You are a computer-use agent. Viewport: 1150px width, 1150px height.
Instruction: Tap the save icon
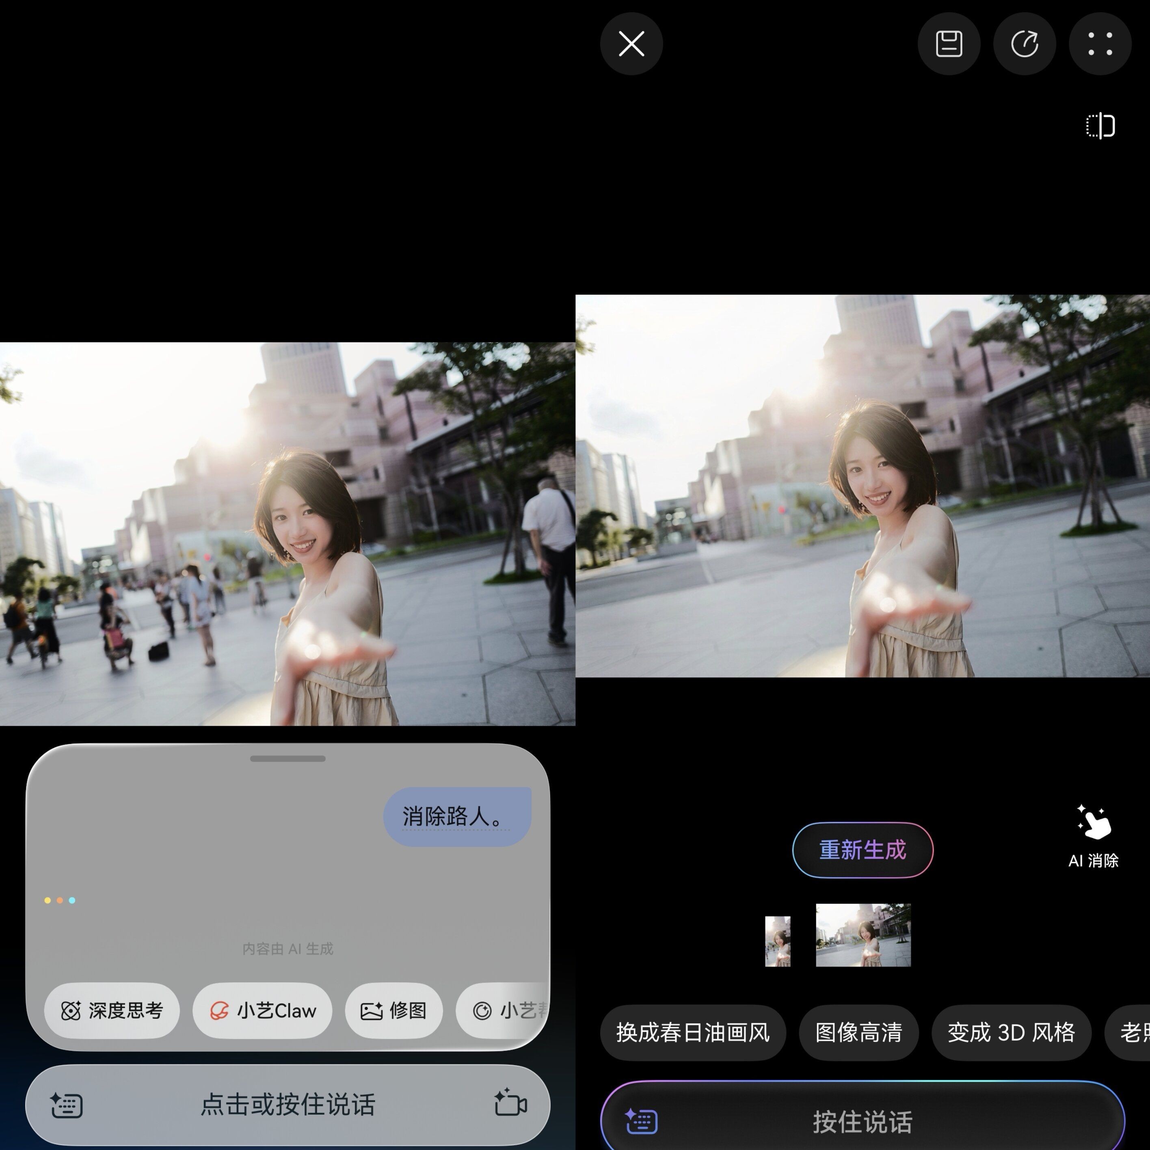[x=949, y=43]
